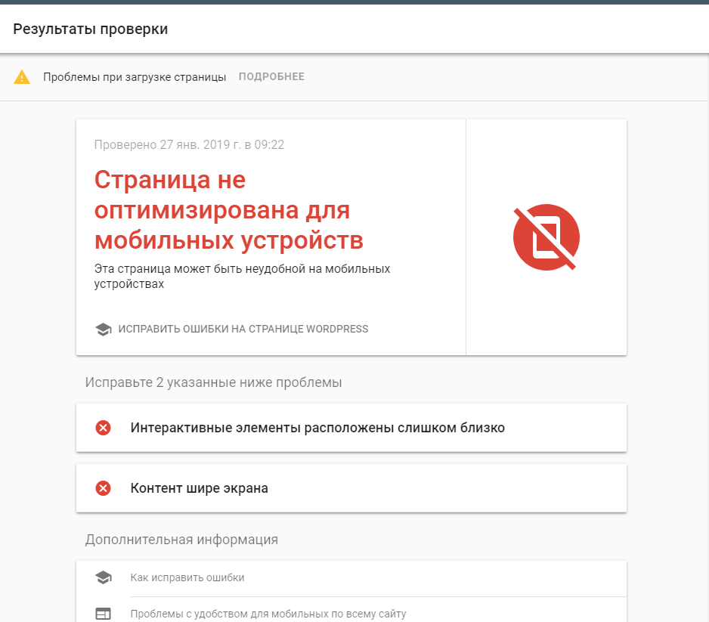Click red error icon for Интерактивные элементы
The width and height of the screenshot is (709, 622).
[x=104, y=428]
